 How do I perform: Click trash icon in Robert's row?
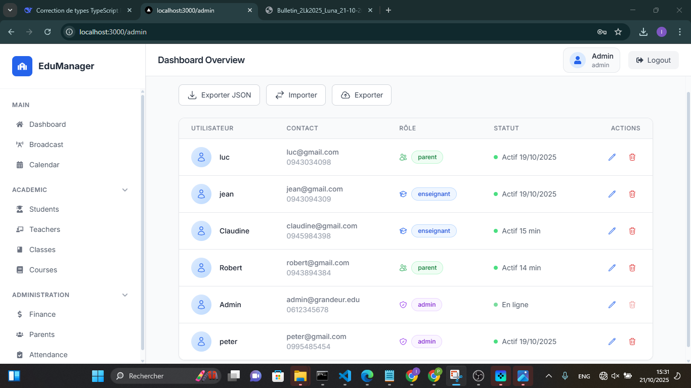pyautogui.click(x=632, y=268)
